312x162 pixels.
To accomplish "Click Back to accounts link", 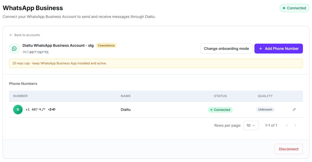I will click(25, 35).
